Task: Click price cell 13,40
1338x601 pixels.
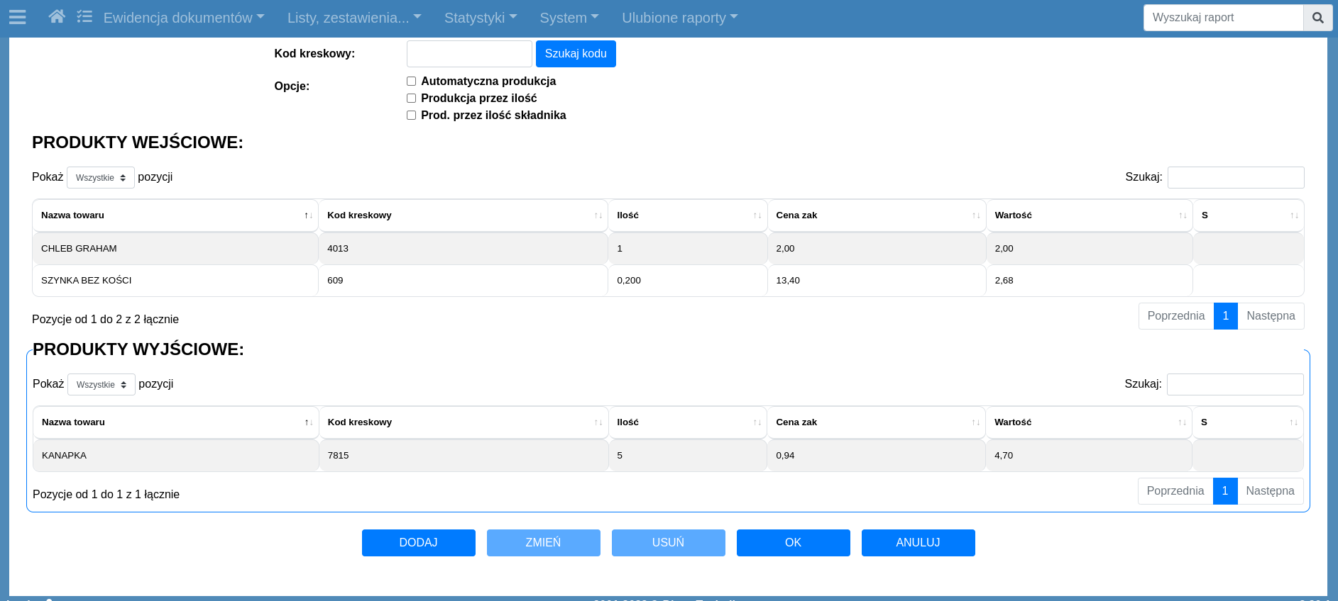Action: click(877, 281)
